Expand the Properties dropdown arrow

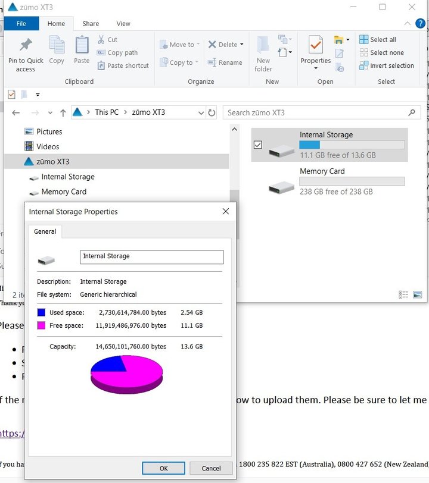click(315, 68)
